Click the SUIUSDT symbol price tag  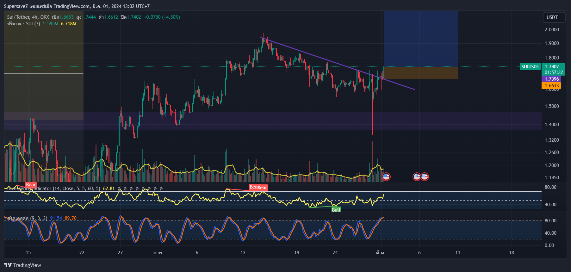point(530,66)
